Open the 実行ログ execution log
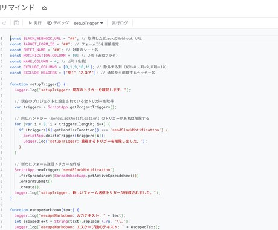 point(120,23)
